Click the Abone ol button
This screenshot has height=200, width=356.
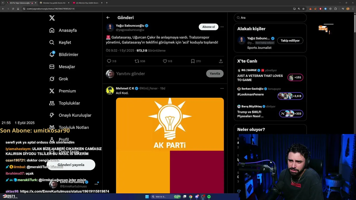point(209,27)
